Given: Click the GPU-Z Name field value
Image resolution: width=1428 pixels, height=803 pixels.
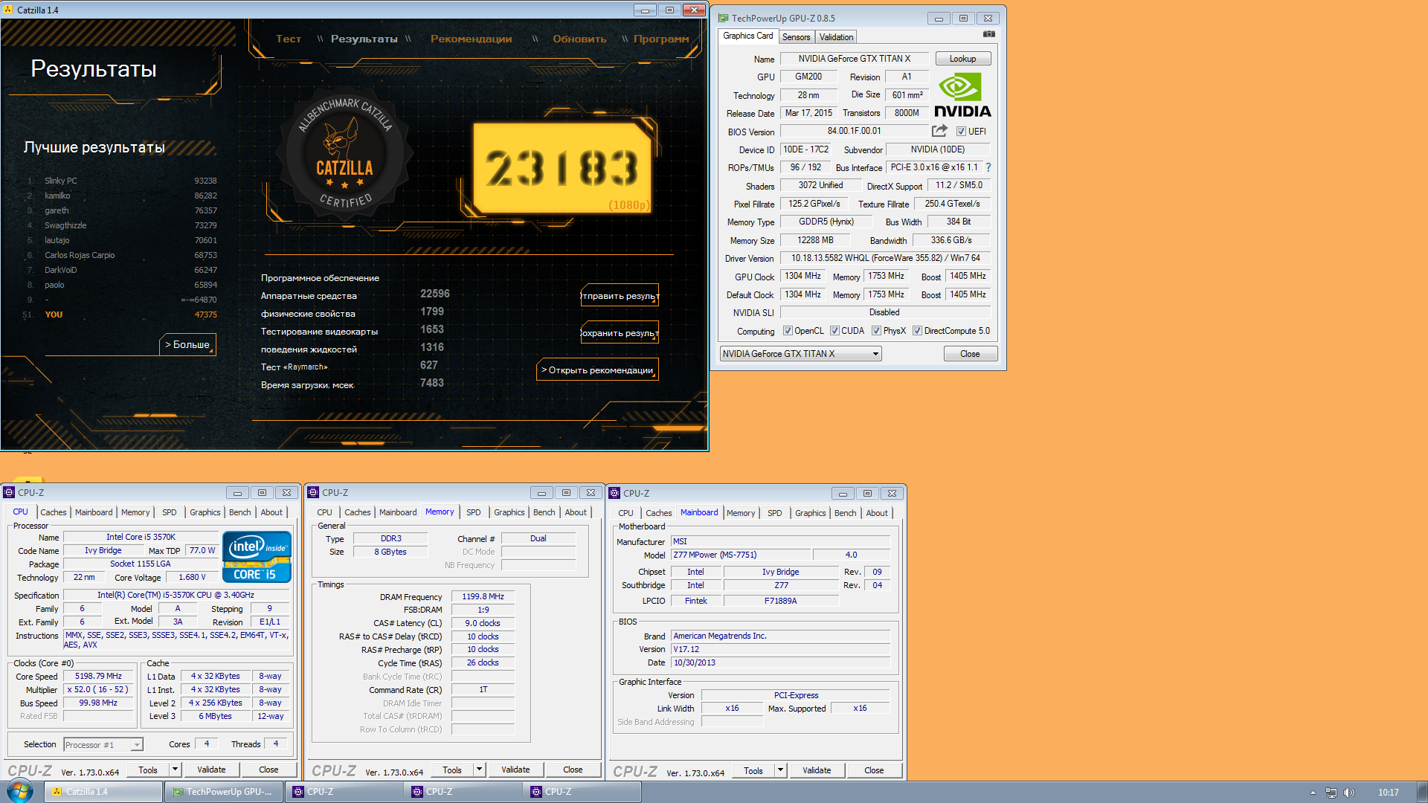Looking at the screenshot, I should tap(854, 59).
